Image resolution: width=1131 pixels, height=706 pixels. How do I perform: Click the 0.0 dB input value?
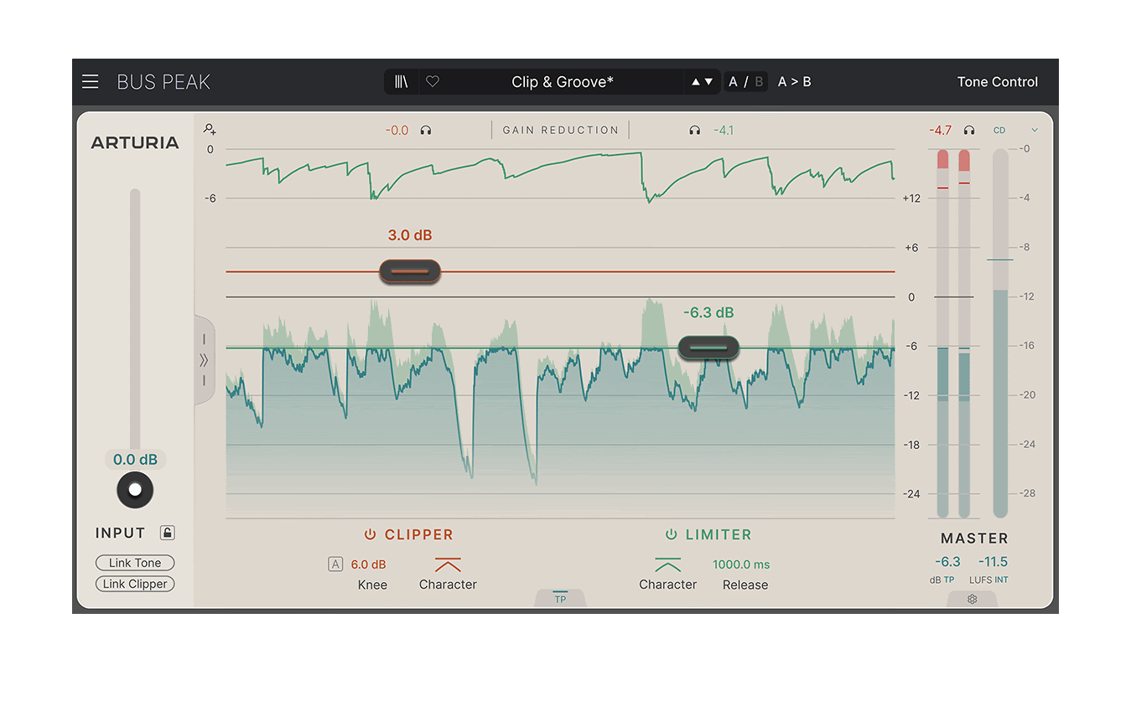coord(135,460)
